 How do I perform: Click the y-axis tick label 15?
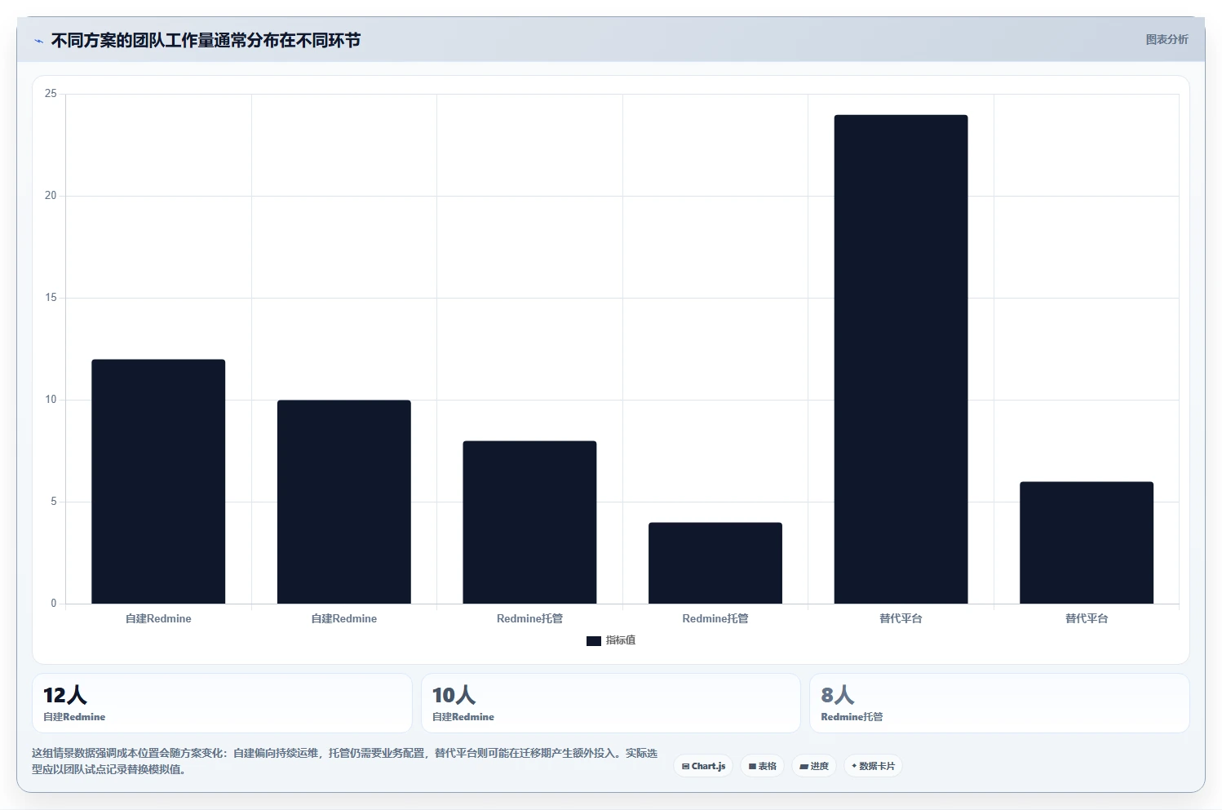click(51, 298)
